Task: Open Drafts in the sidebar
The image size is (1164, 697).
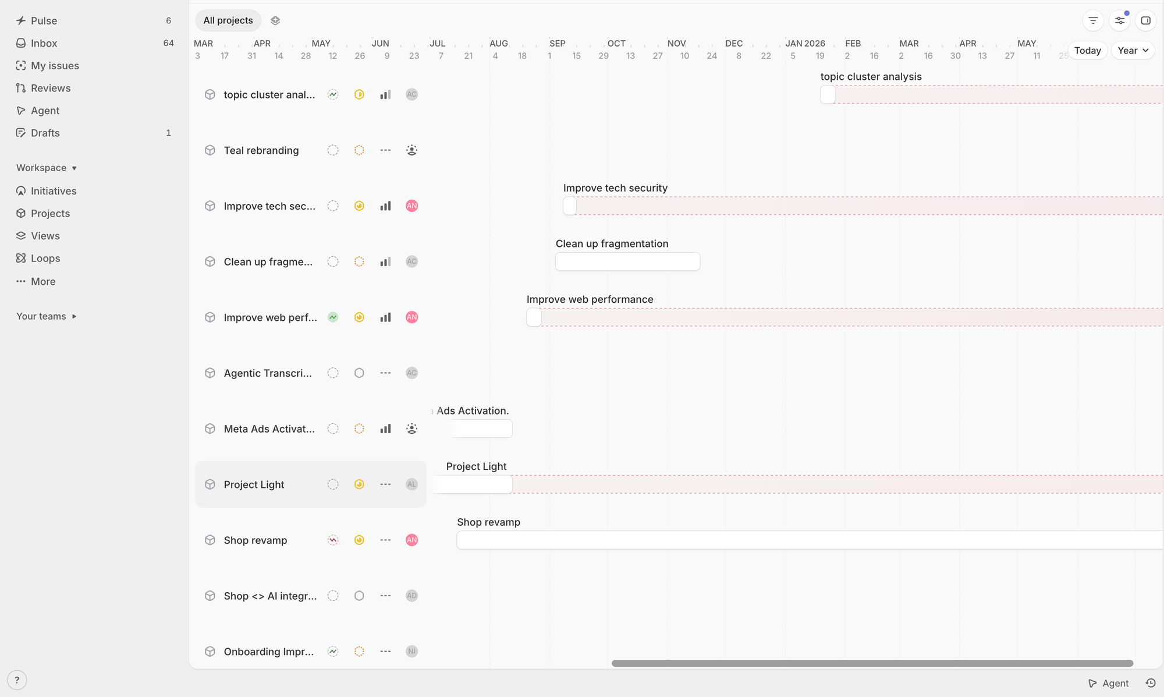Action: [94, 133]
